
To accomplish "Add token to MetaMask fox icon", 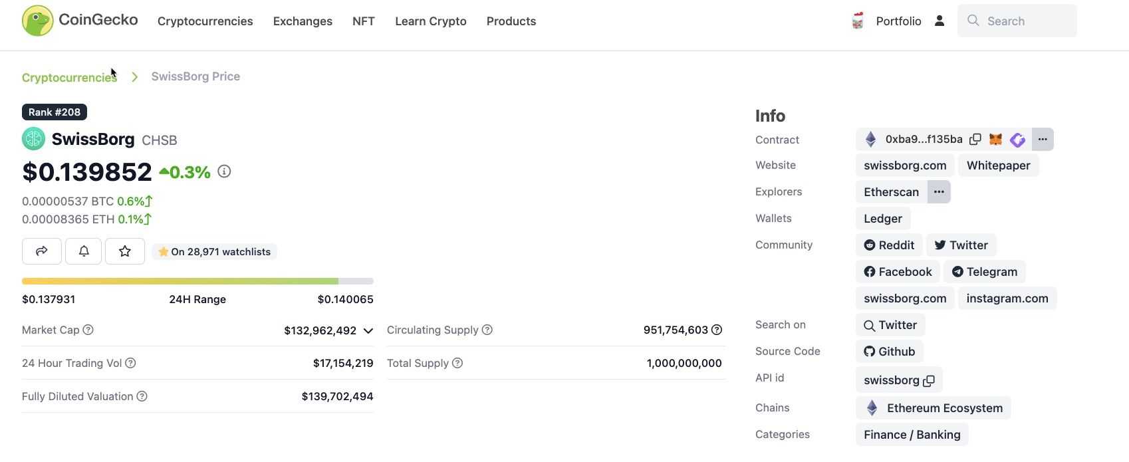I will (x=995, y=139).
